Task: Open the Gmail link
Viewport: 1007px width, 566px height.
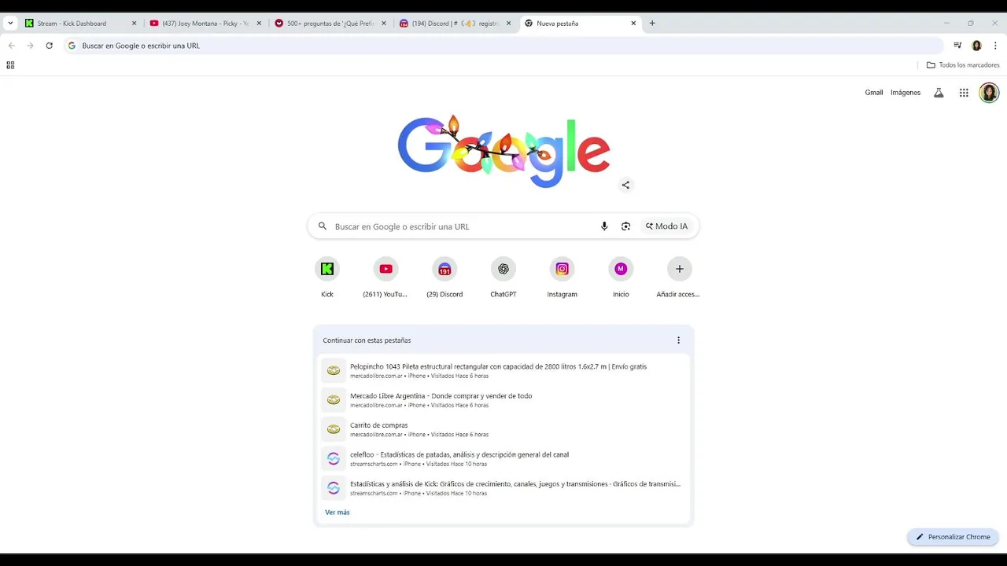Action: click(874, 93)
